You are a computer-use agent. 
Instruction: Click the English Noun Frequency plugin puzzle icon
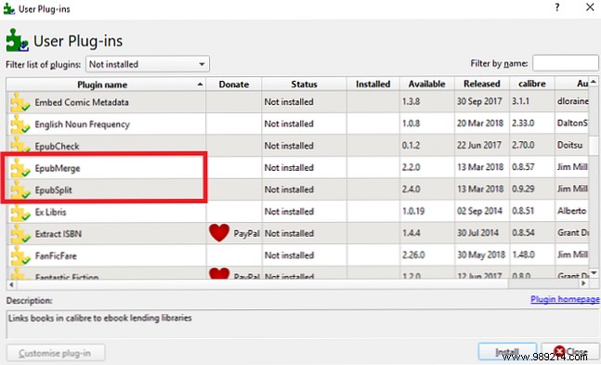click(20, 124)
